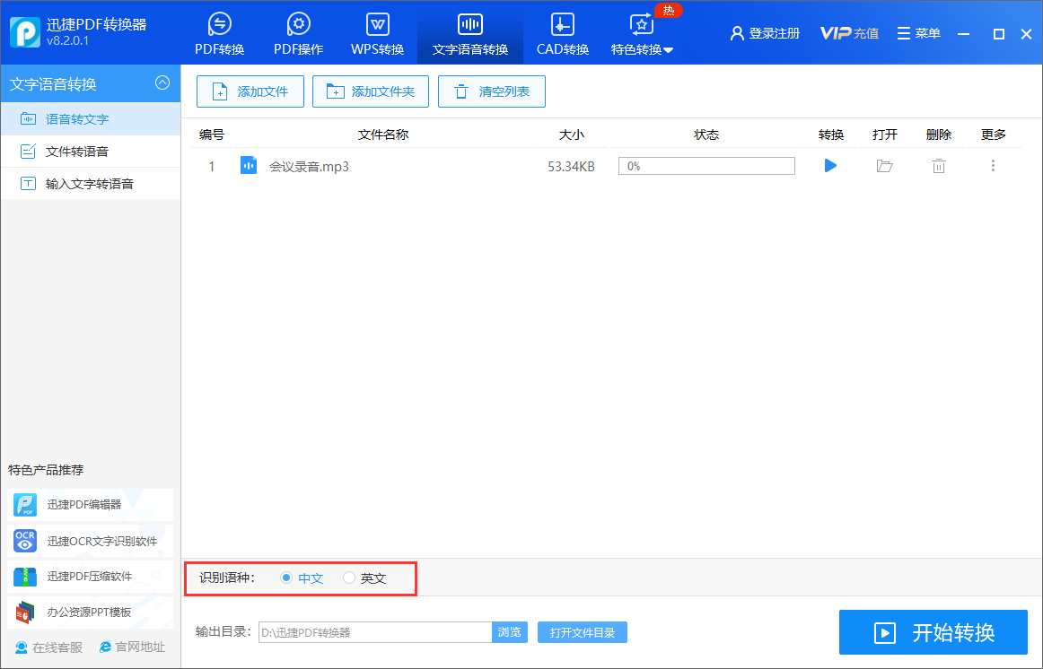Image resolution: width=1043 pixels, height=669 pixels.
Task: Switch to 文件转语音 in sidebar
Action: (77, 152)
